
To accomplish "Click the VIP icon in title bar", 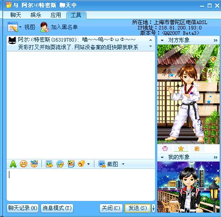I will (x=9, y=5).
